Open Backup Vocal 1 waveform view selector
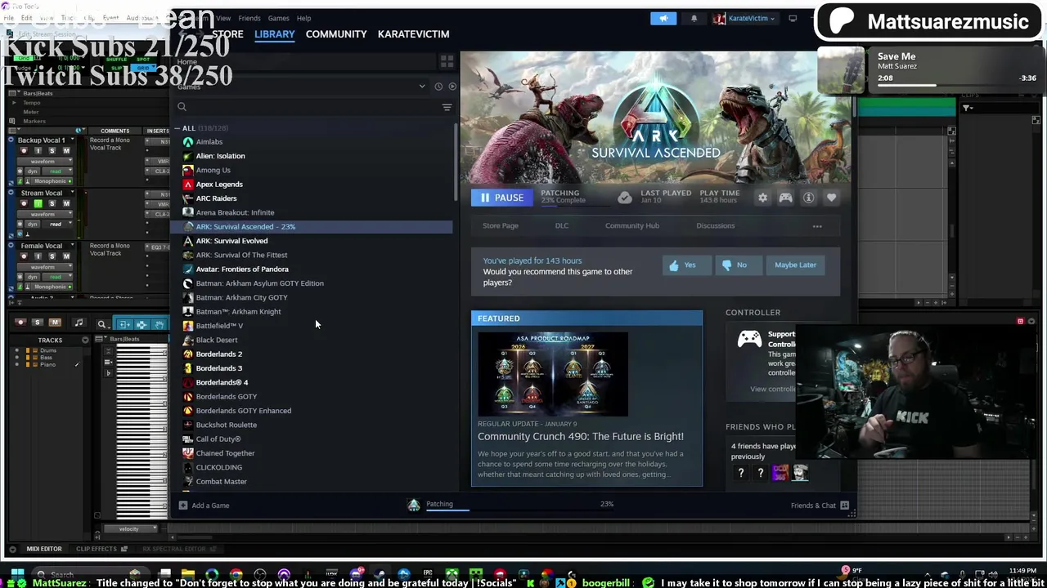Viewport: 1047px width, 588px height. click(46, 162)
